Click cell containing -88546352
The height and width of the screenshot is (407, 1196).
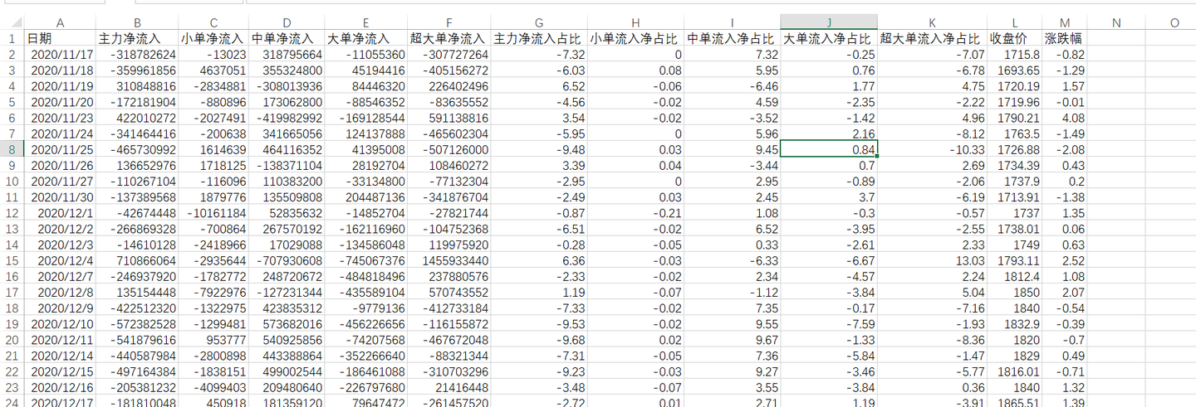click(x=366, y=102)
